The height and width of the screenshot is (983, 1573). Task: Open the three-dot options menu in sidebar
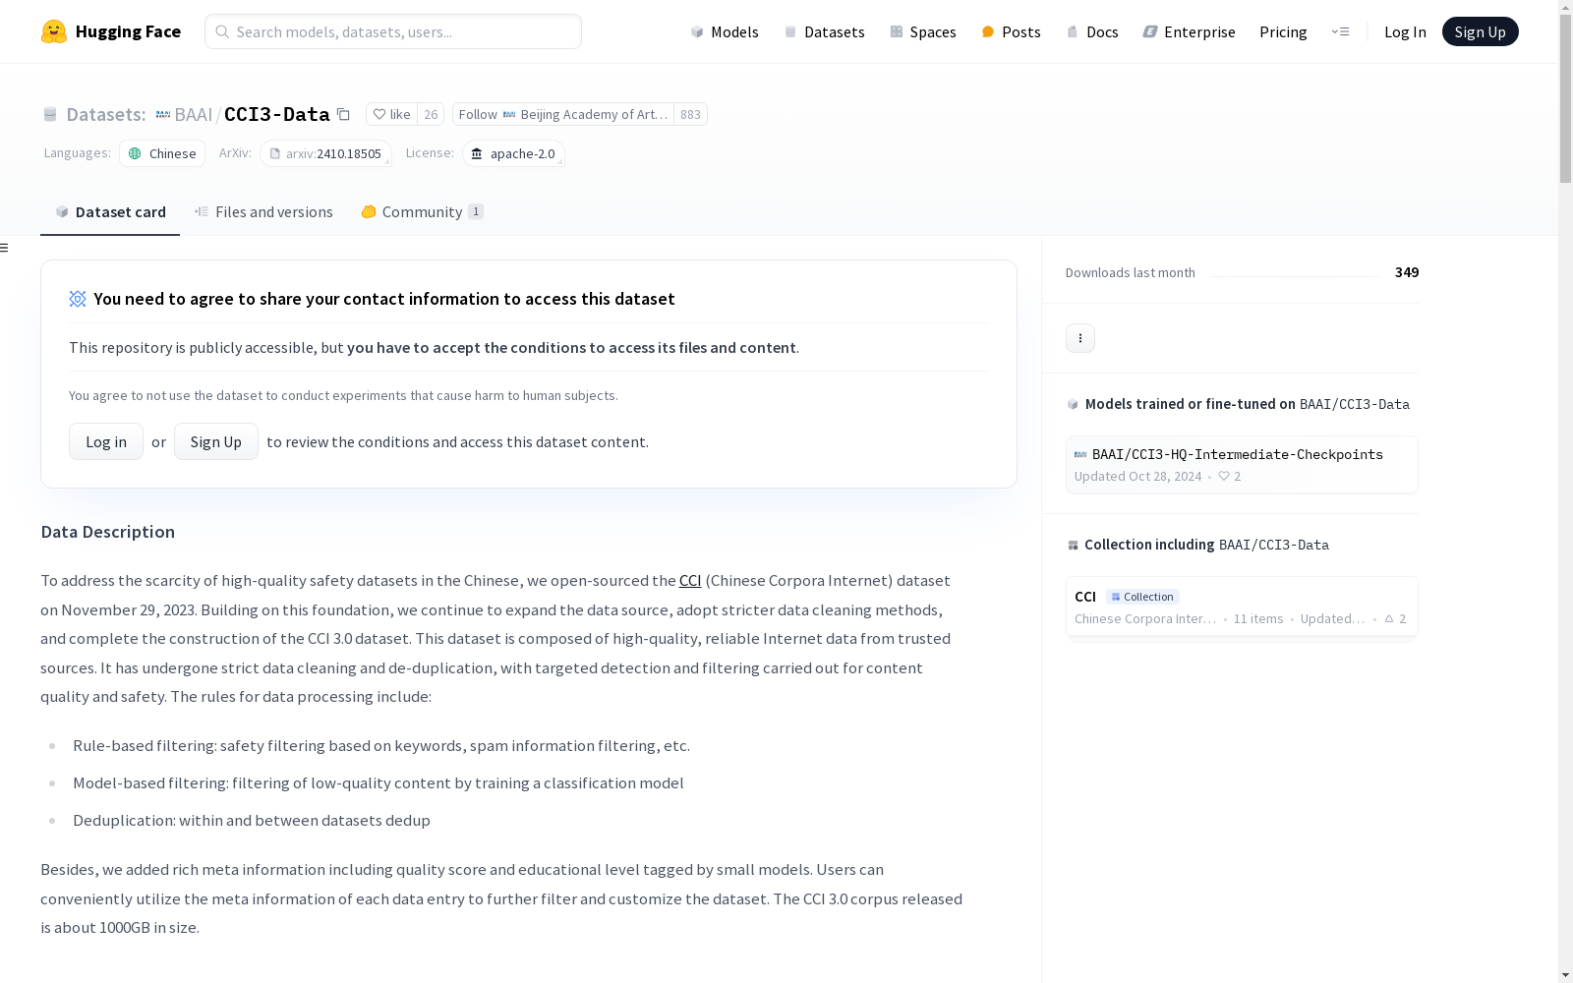click(x=1079, y=338)
